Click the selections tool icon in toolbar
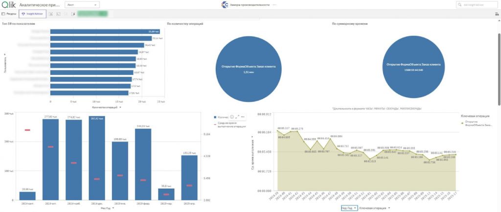 pos(58,14)
